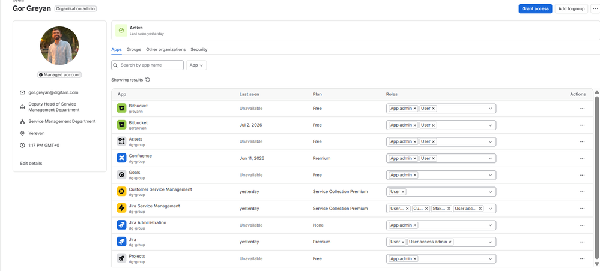The width and height of the screenshot is (600, 271).
Task: Open the Other organizations tab
Action: coord(166,50)
